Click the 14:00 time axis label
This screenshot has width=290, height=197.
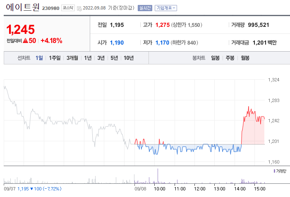(x=240, y=189)
